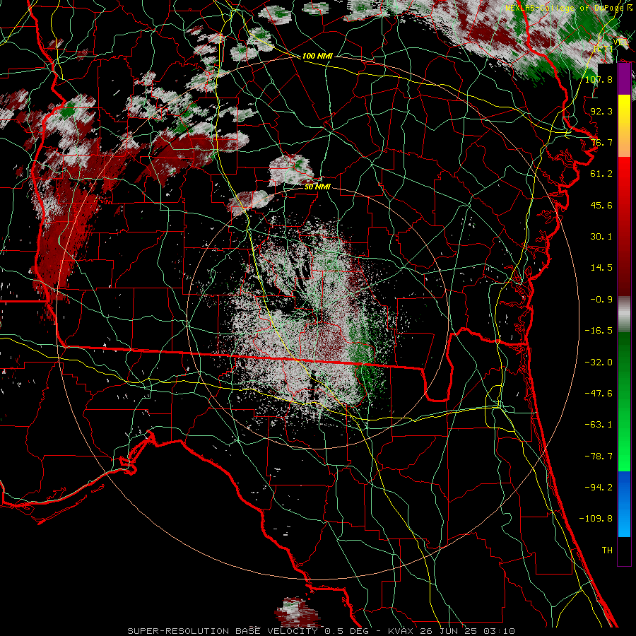Click the 92.3 velocity scale label
The image size is (636, 636).
click(601, 111)
